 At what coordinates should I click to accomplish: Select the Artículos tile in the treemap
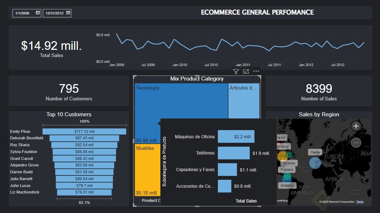pos(243,101)
